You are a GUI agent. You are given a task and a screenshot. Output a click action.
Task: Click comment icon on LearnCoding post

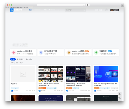tap(81, 91)
